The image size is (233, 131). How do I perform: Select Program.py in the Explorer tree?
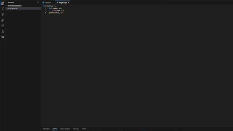[23, 9]
